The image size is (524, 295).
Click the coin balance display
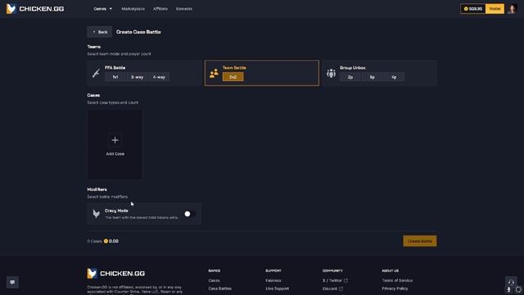[473, 9]
